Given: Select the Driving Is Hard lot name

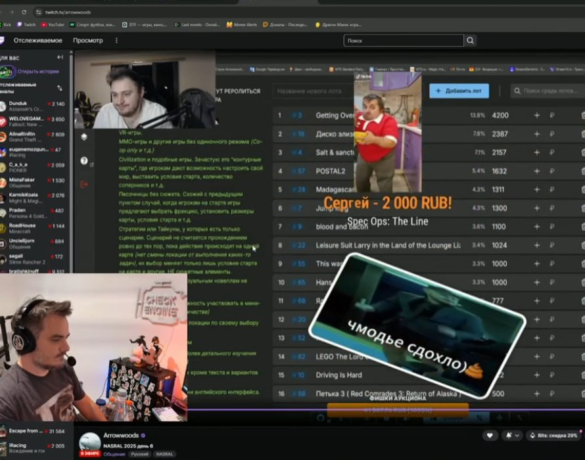Looking at the screenshot, I should click(x=339, y=375).
